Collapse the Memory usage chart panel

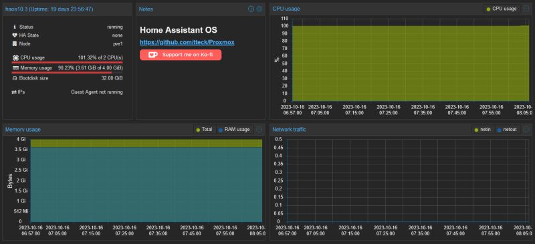pos(259,129)
